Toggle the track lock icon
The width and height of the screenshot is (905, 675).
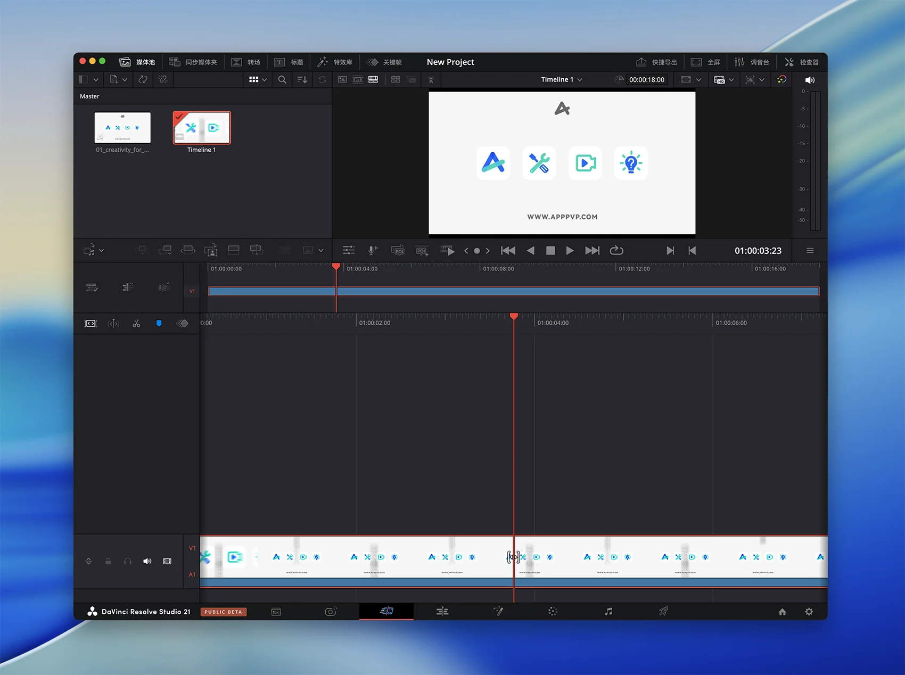tap(108, 561)
